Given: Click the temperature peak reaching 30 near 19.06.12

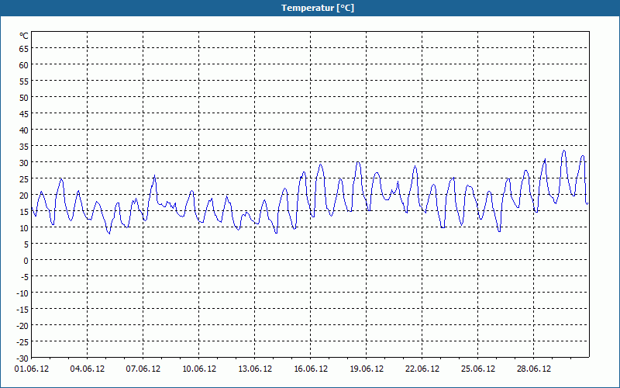Looking at the screenshot, I should 358,162.
